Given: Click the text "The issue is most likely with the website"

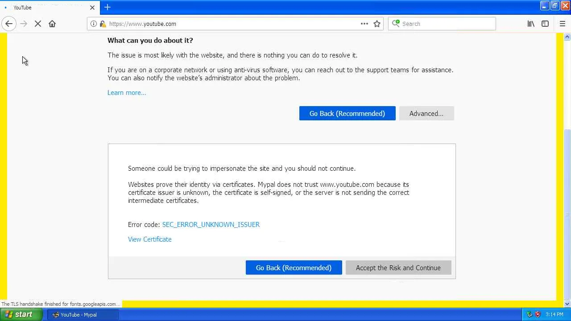Looking at the screenshot, I should (x=165, y=55).
